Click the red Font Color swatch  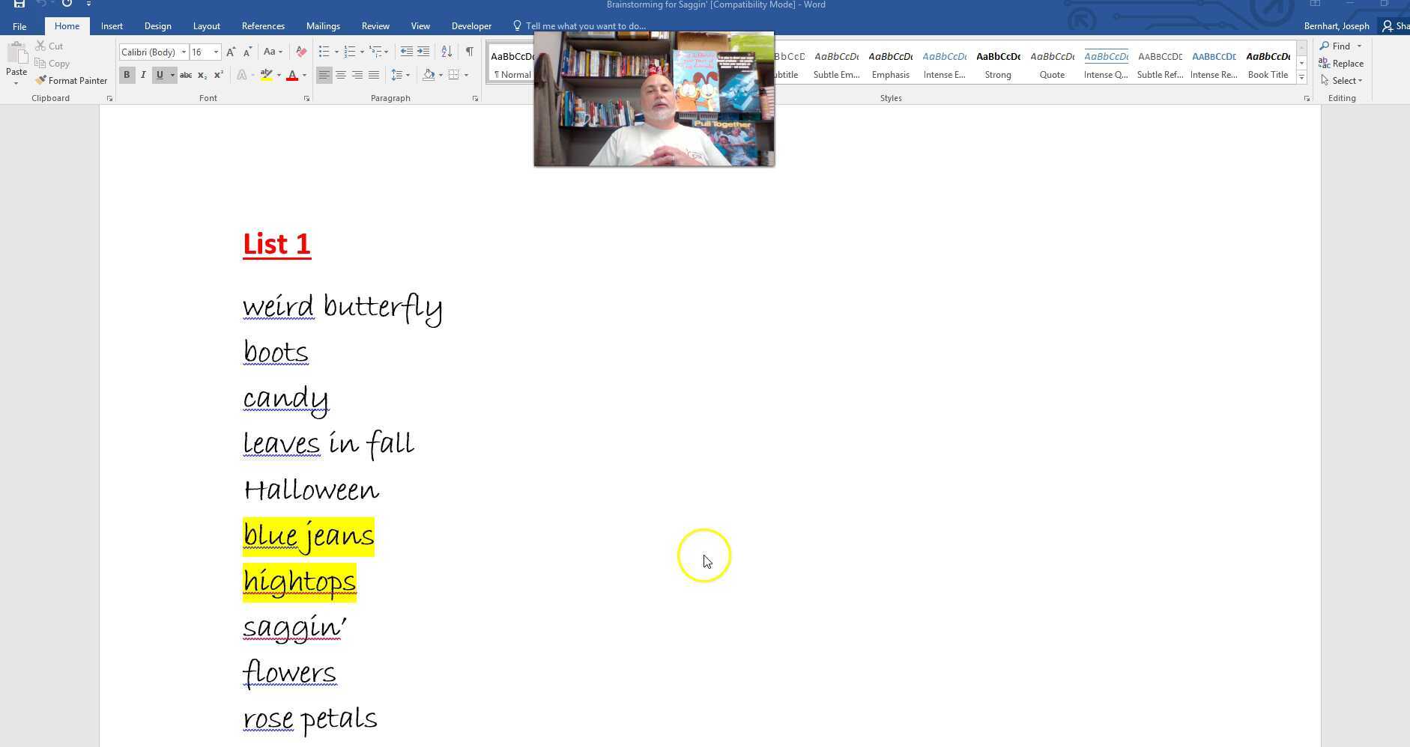pos(294,75)
